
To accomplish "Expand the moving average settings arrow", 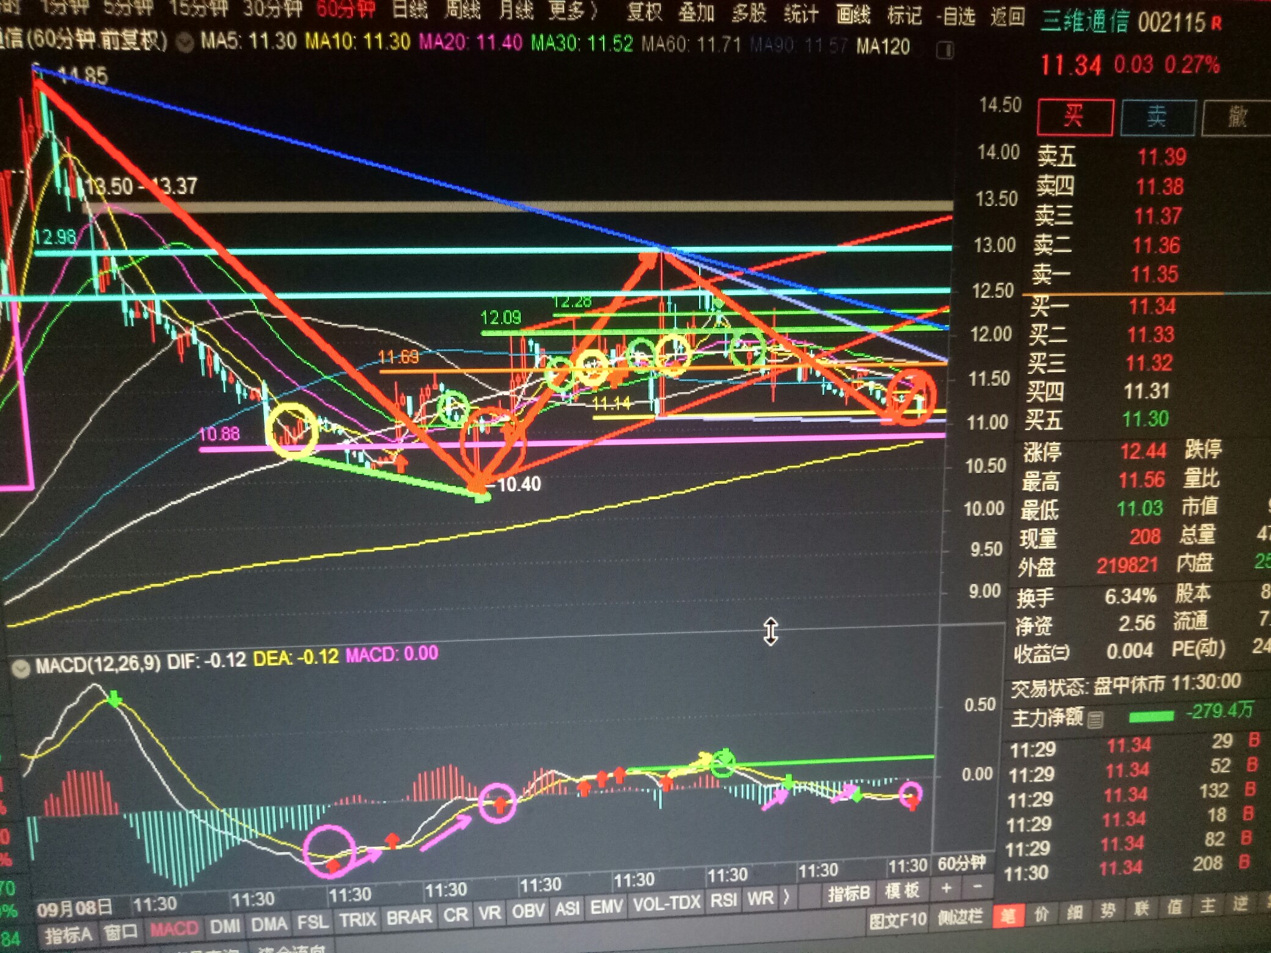I will (185, 43).
